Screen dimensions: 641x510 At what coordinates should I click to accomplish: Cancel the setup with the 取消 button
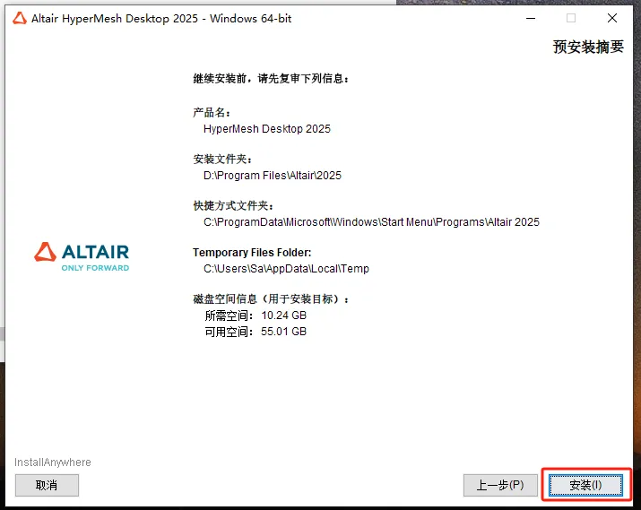point(47,485)
